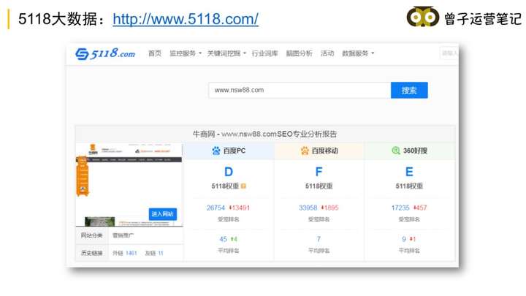Screen dimensions: 526x296
Task: Click the 7 average rank under 百度移动
Action: coord(319,239)
